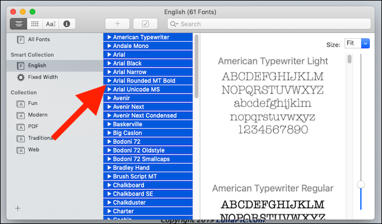Click the Search field

point(269,24)
